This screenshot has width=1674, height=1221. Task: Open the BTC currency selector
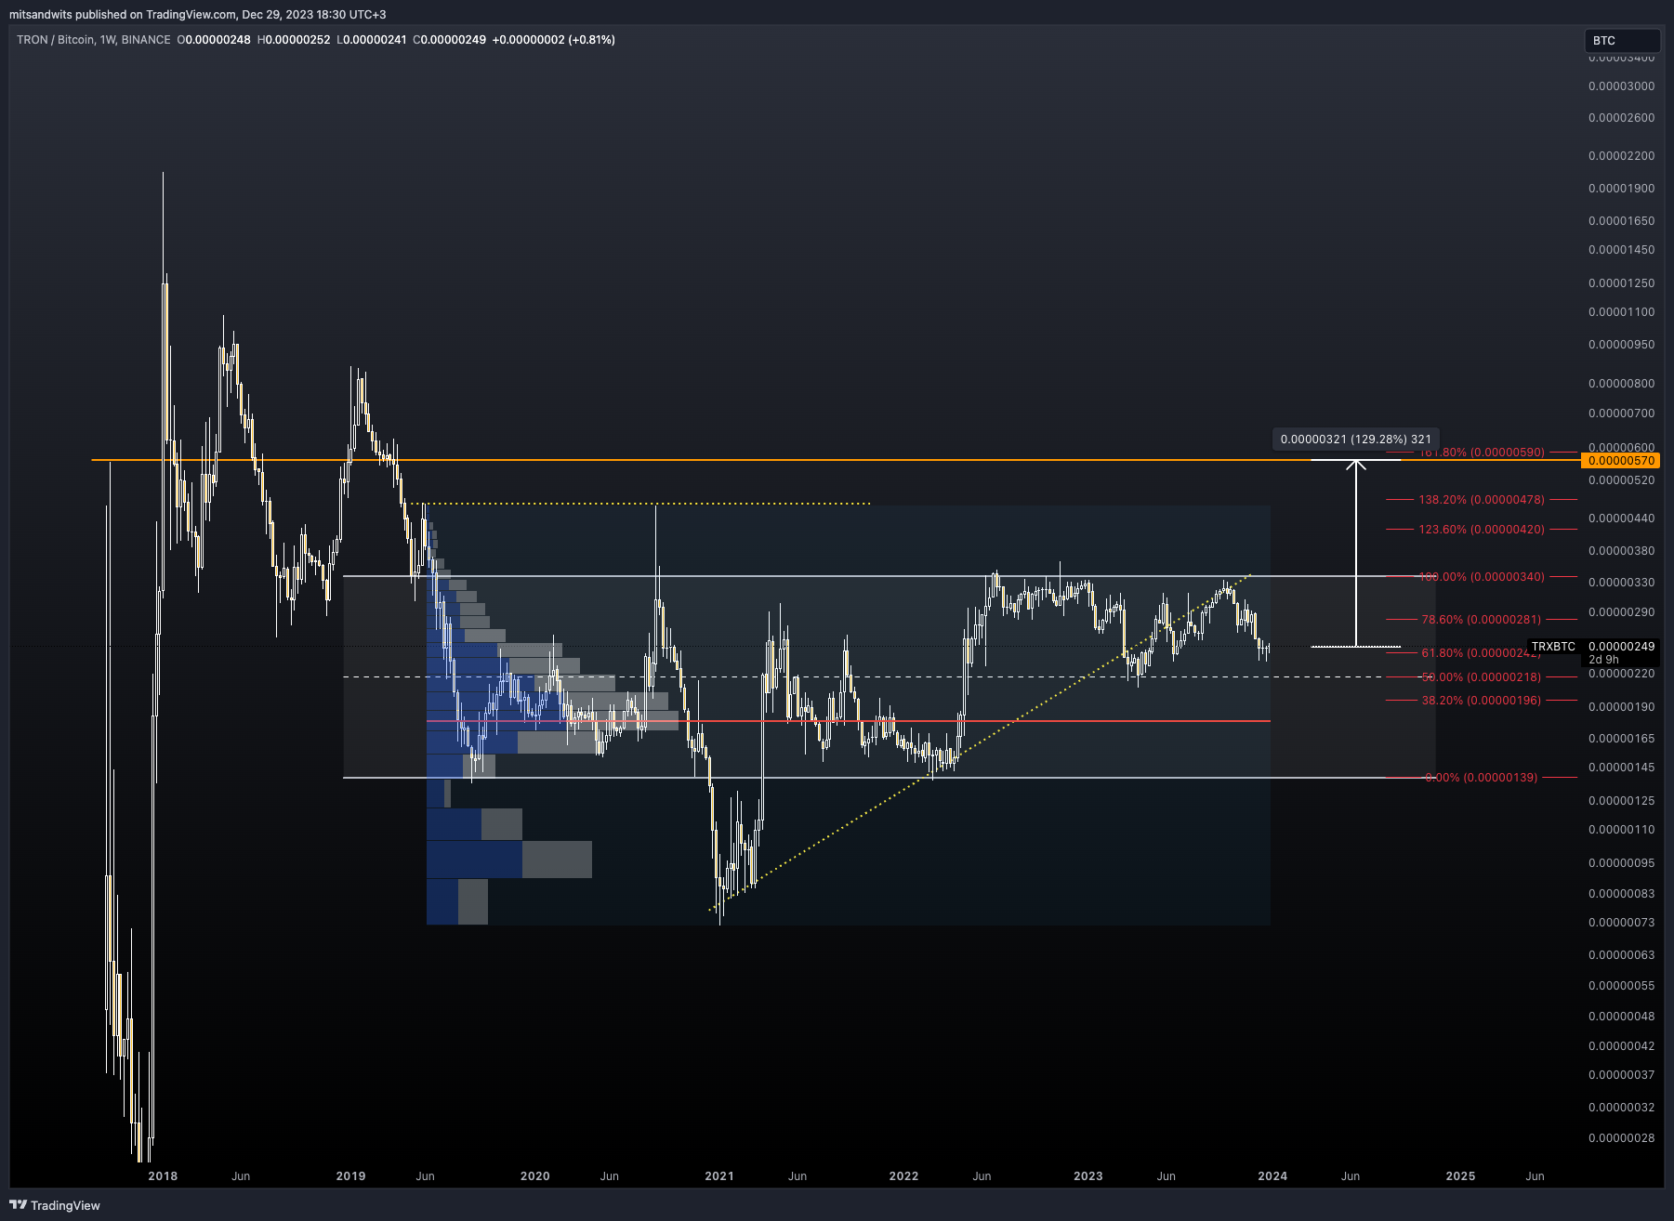[x=1622, y=40]
